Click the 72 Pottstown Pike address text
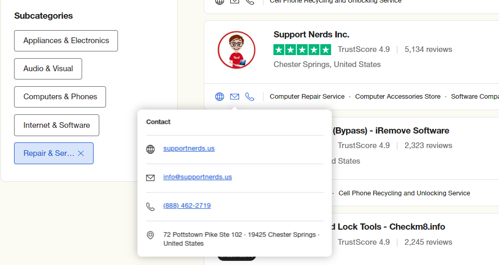Screen dimensions: 499x265 coord(241,239)
